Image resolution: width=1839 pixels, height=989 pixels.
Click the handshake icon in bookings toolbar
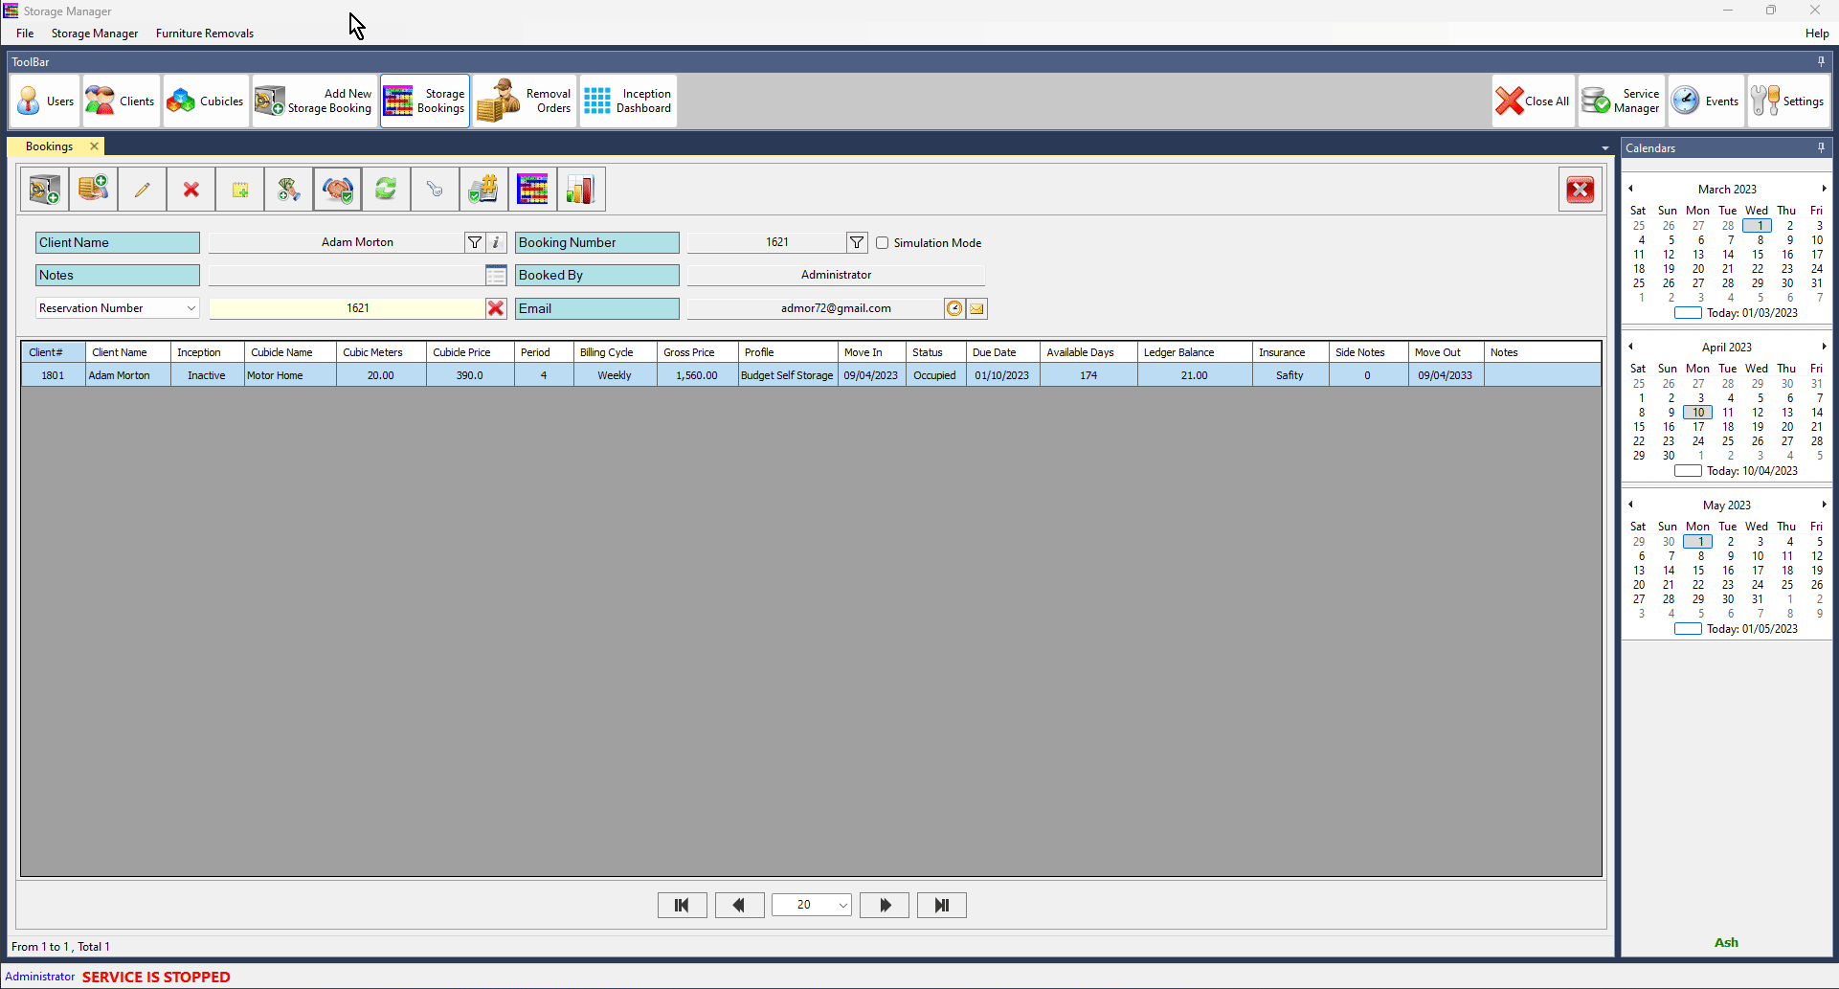[337, 190]
